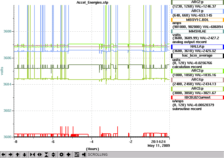Pan the graph right with the right arrow icon

10,155
